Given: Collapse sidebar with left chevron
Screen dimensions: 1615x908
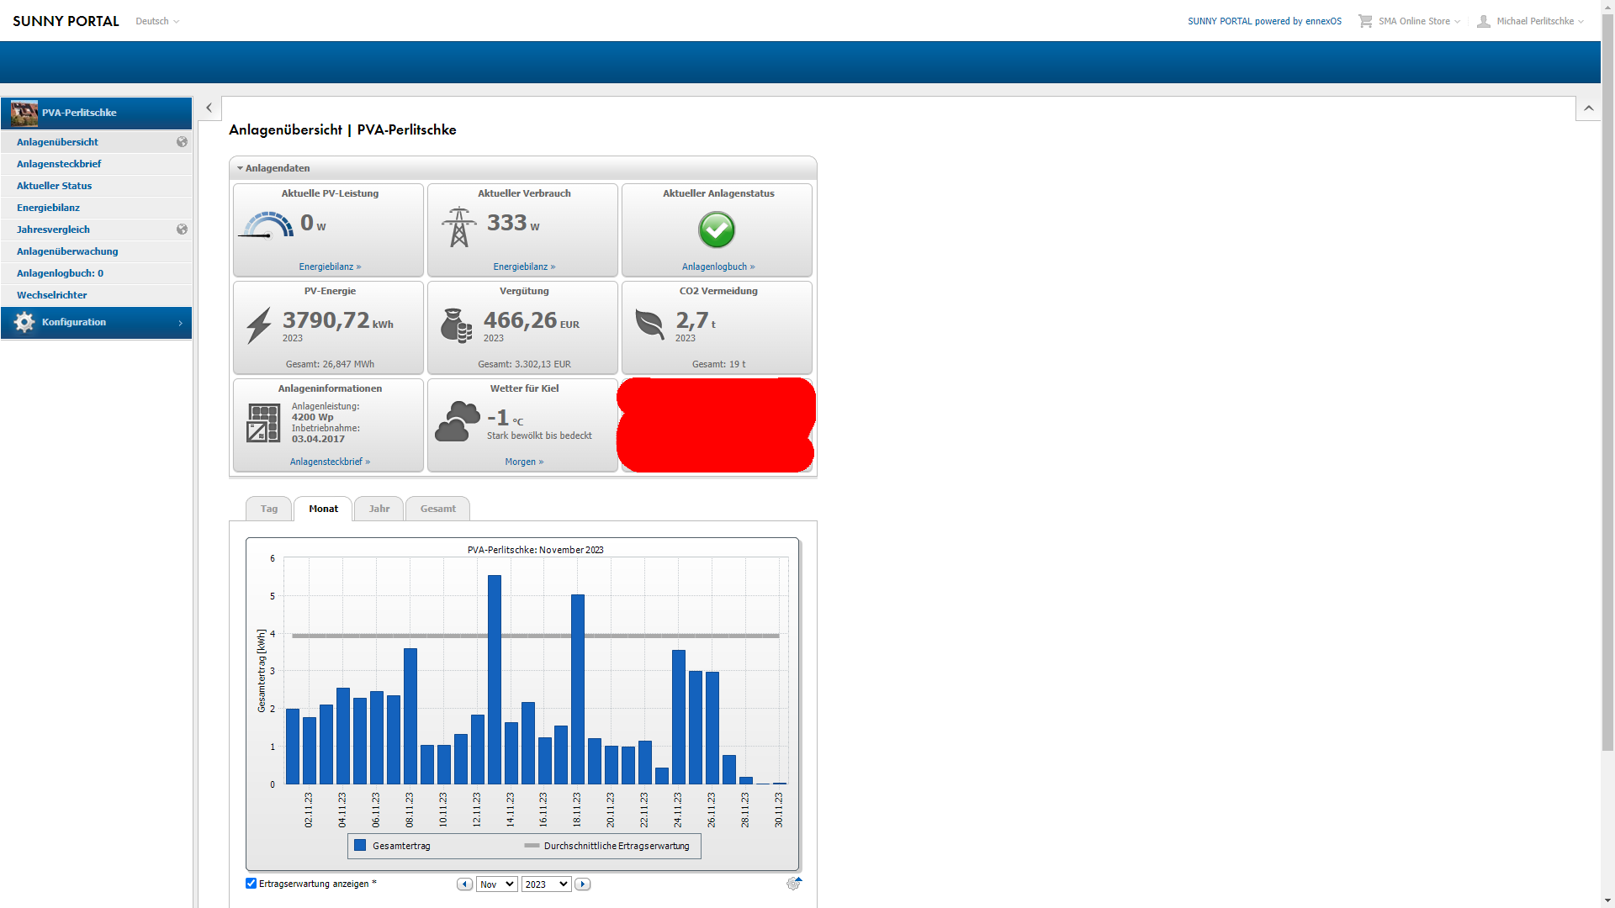Looking at the screenshot, I should click(209, 108).
